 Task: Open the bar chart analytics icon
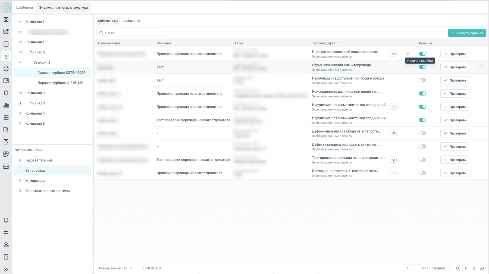click(x=6, y=105)
